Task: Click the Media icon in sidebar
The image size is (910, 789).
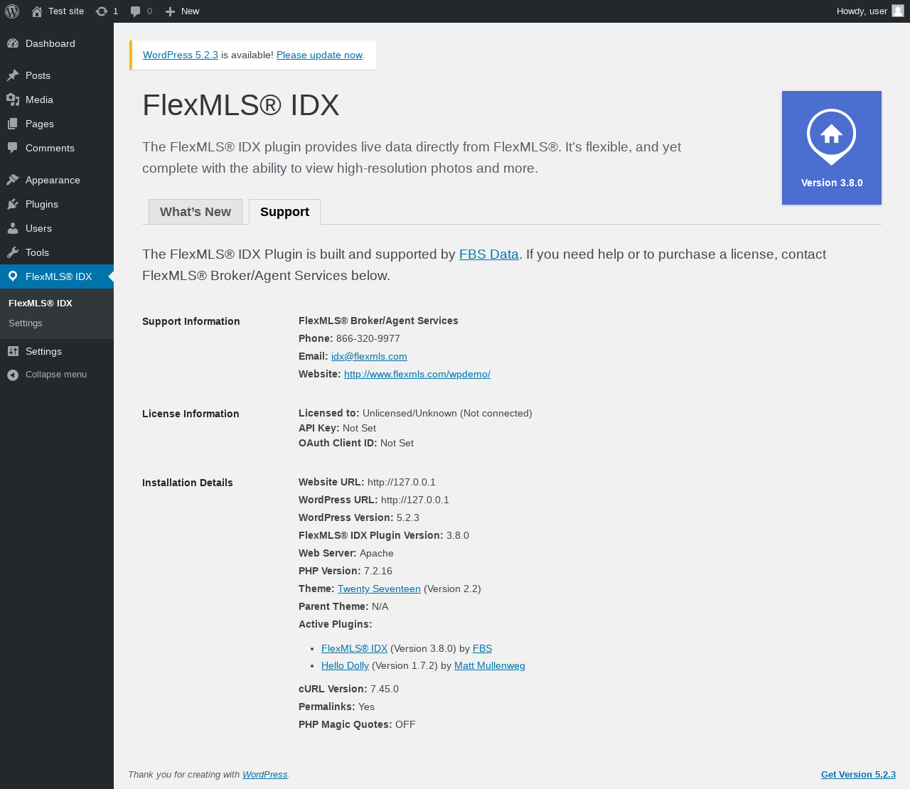Action: point(13,100)
